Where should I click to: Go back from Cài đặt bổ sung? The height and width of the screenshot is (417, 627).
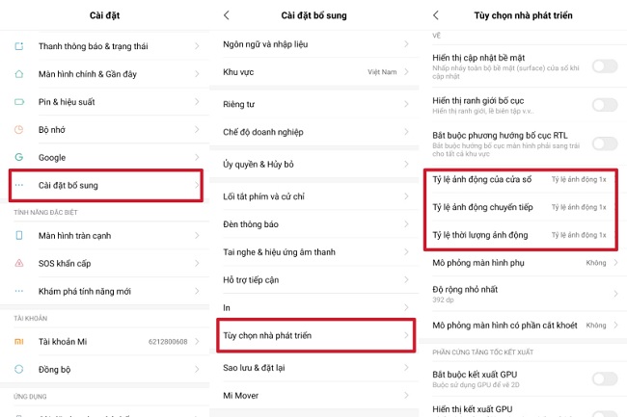coord(227,15)
